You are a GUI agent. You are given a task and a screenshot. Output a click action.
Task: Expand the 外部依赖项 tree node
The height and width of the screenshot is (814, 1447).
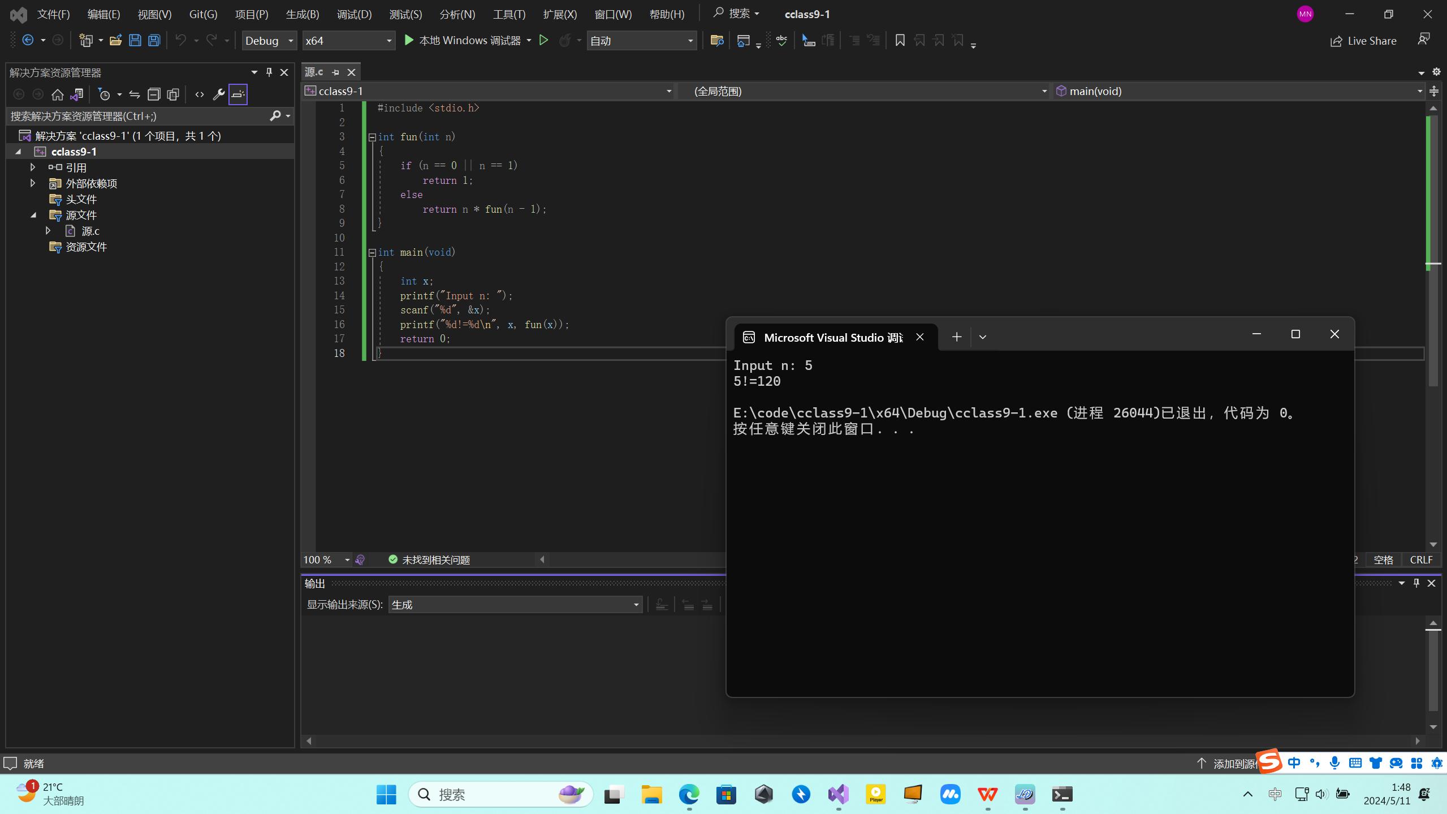click(33, 183)
